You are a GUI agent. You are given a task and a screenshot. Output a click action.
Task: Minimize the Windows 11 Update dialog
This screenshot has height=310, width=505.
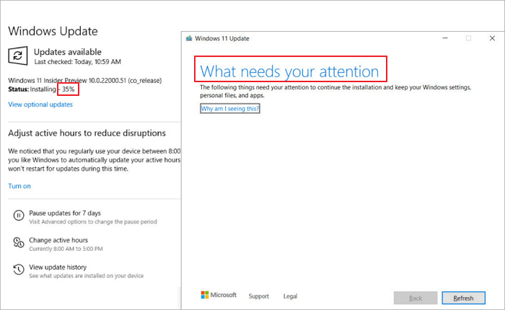click(445, 38)
